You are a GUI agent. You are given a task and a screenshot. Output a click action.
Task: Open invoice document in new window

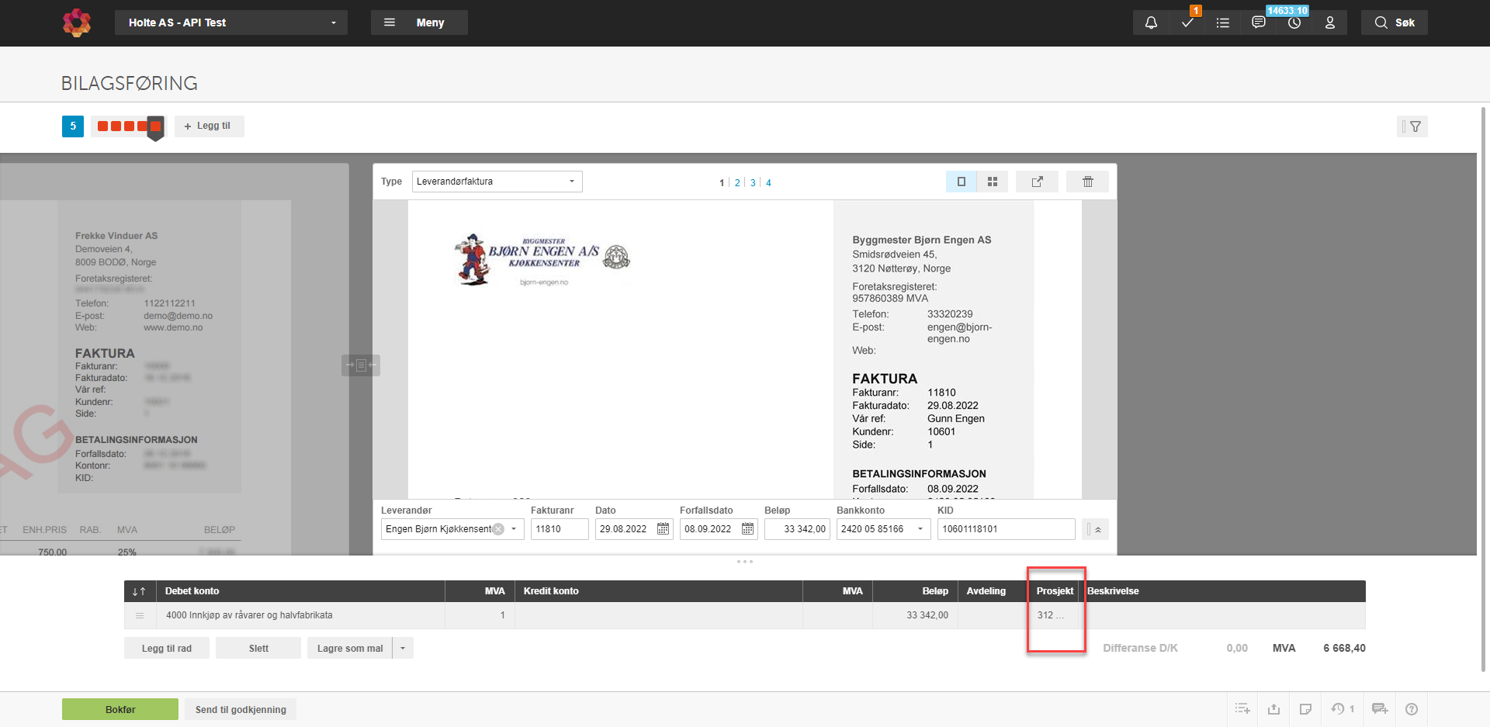pos(1037,182)
